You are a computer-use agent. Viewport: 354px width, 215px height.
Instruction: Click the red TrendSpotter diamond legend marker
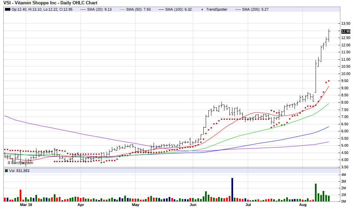(x=202, y=9)
